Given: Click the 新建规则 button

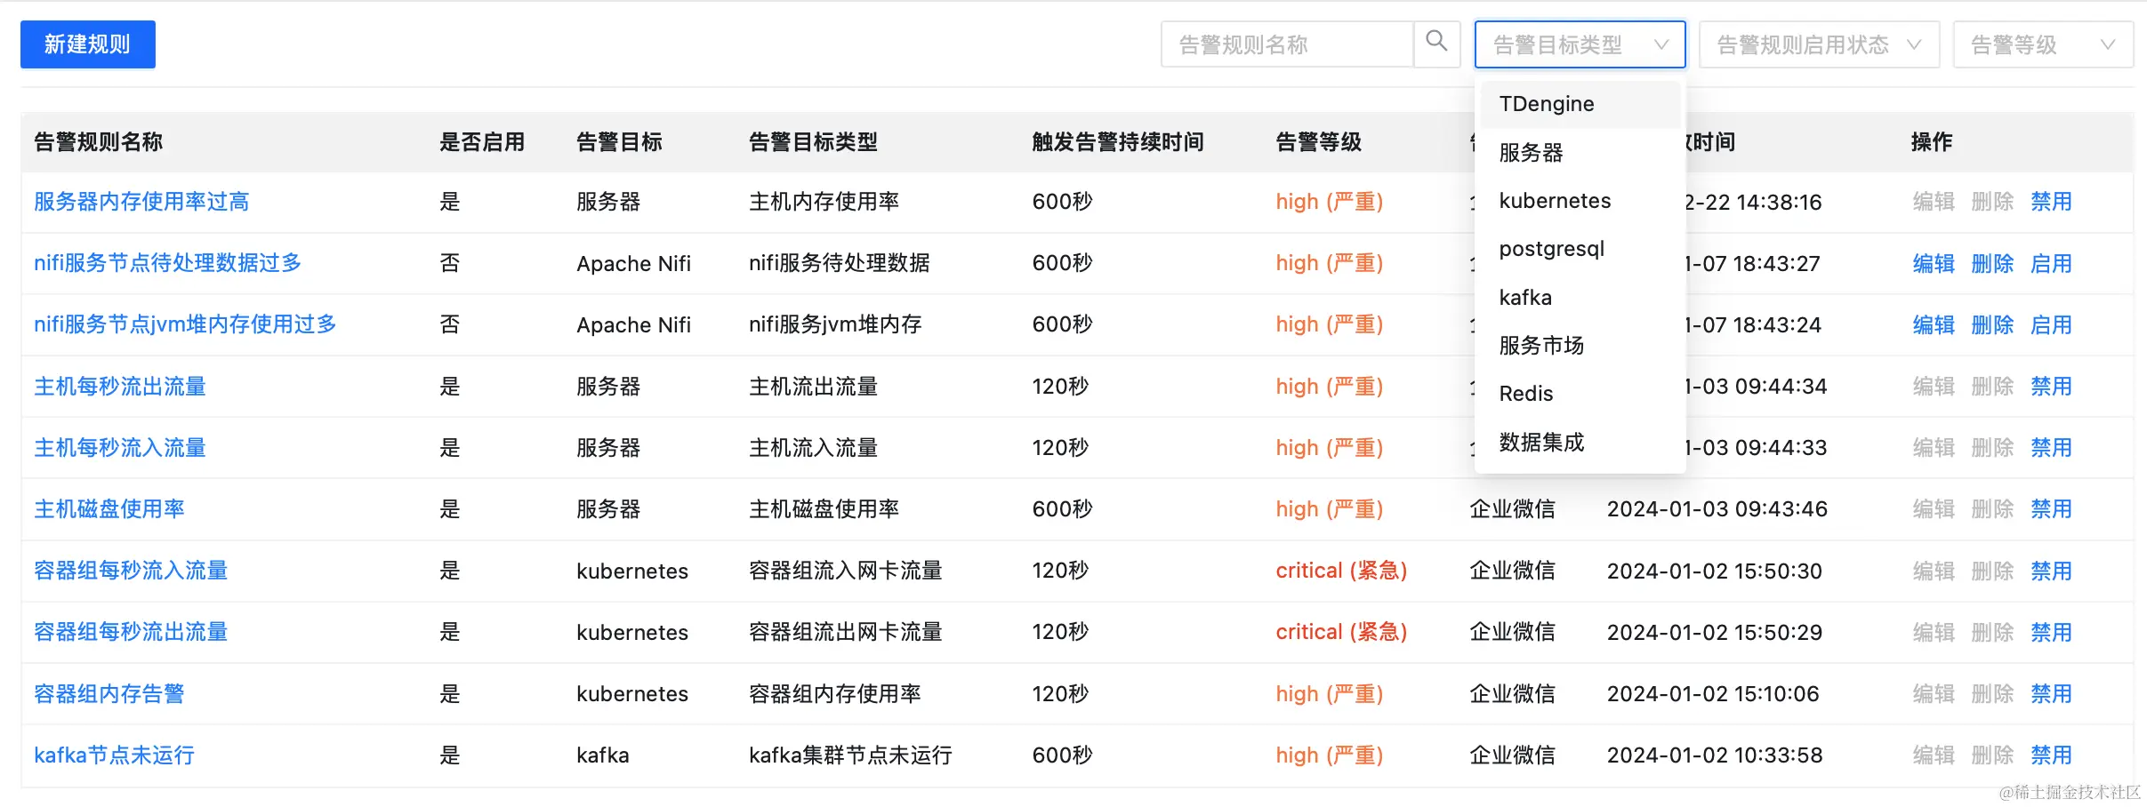Looking at the screenshot, I should [x=87, y=44].
